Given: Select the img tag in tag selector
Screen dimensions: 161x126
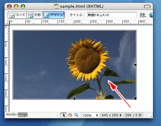Looking at the screenshot, I should pos(23,114).
